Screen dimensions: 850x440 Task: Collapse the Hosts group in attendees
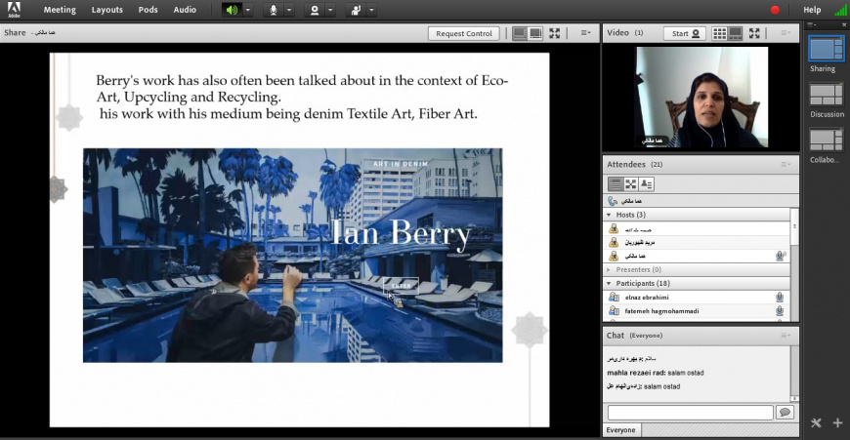pyautogui.click(x=610, y=215)
